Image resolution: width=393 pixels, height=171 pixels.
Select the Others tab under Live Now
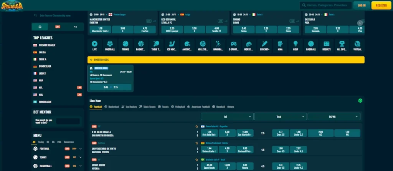coord(231,107)
